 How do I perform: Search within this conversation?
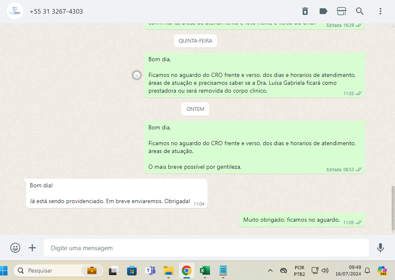pyautogui.click(x=359, y=11)
